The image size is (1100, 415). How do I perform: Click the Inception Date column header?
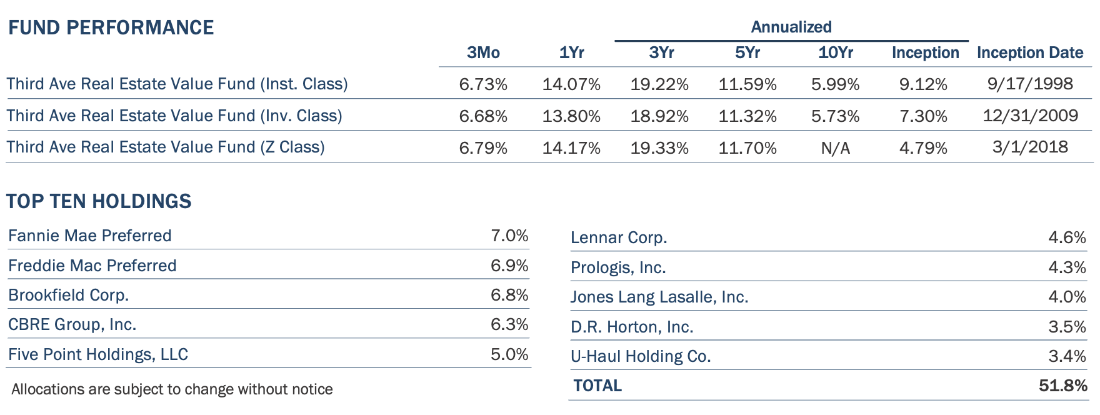pos(1029,52)
